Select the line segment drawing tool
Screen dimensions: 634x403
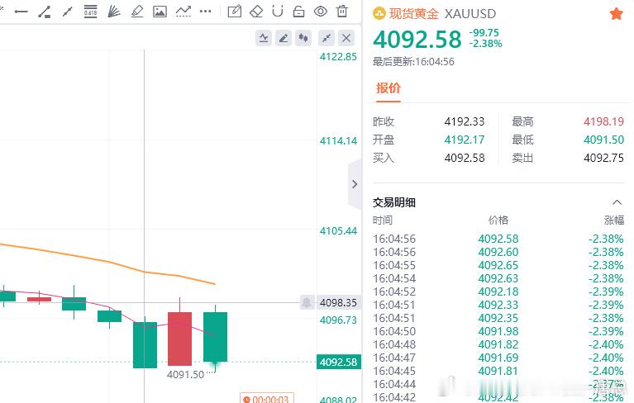[x=67, y=12]
